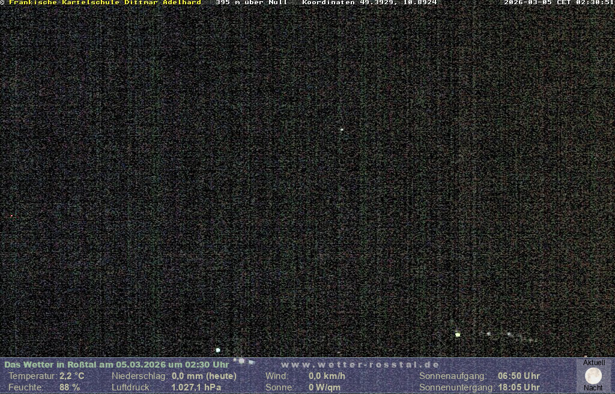This screenshot has width=615, height=394.
Task: Click the Wind speed 0,0 km/h value
Action: point(323,376)
